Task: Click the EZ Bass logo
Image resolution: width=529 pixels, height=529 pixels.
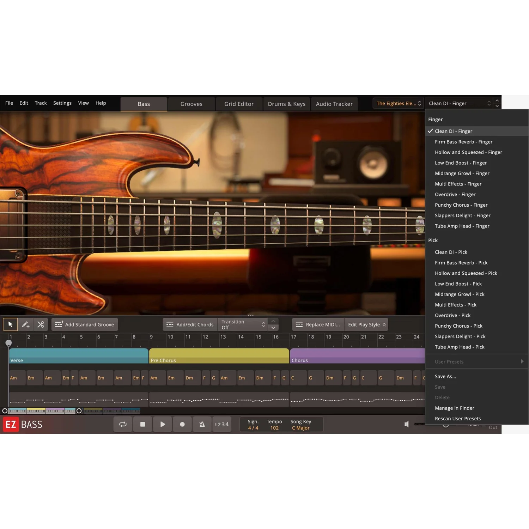Action: [23, 424]
